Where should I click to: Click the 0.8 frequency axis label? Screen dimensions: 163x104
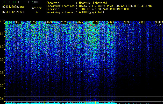coord(2,73)
